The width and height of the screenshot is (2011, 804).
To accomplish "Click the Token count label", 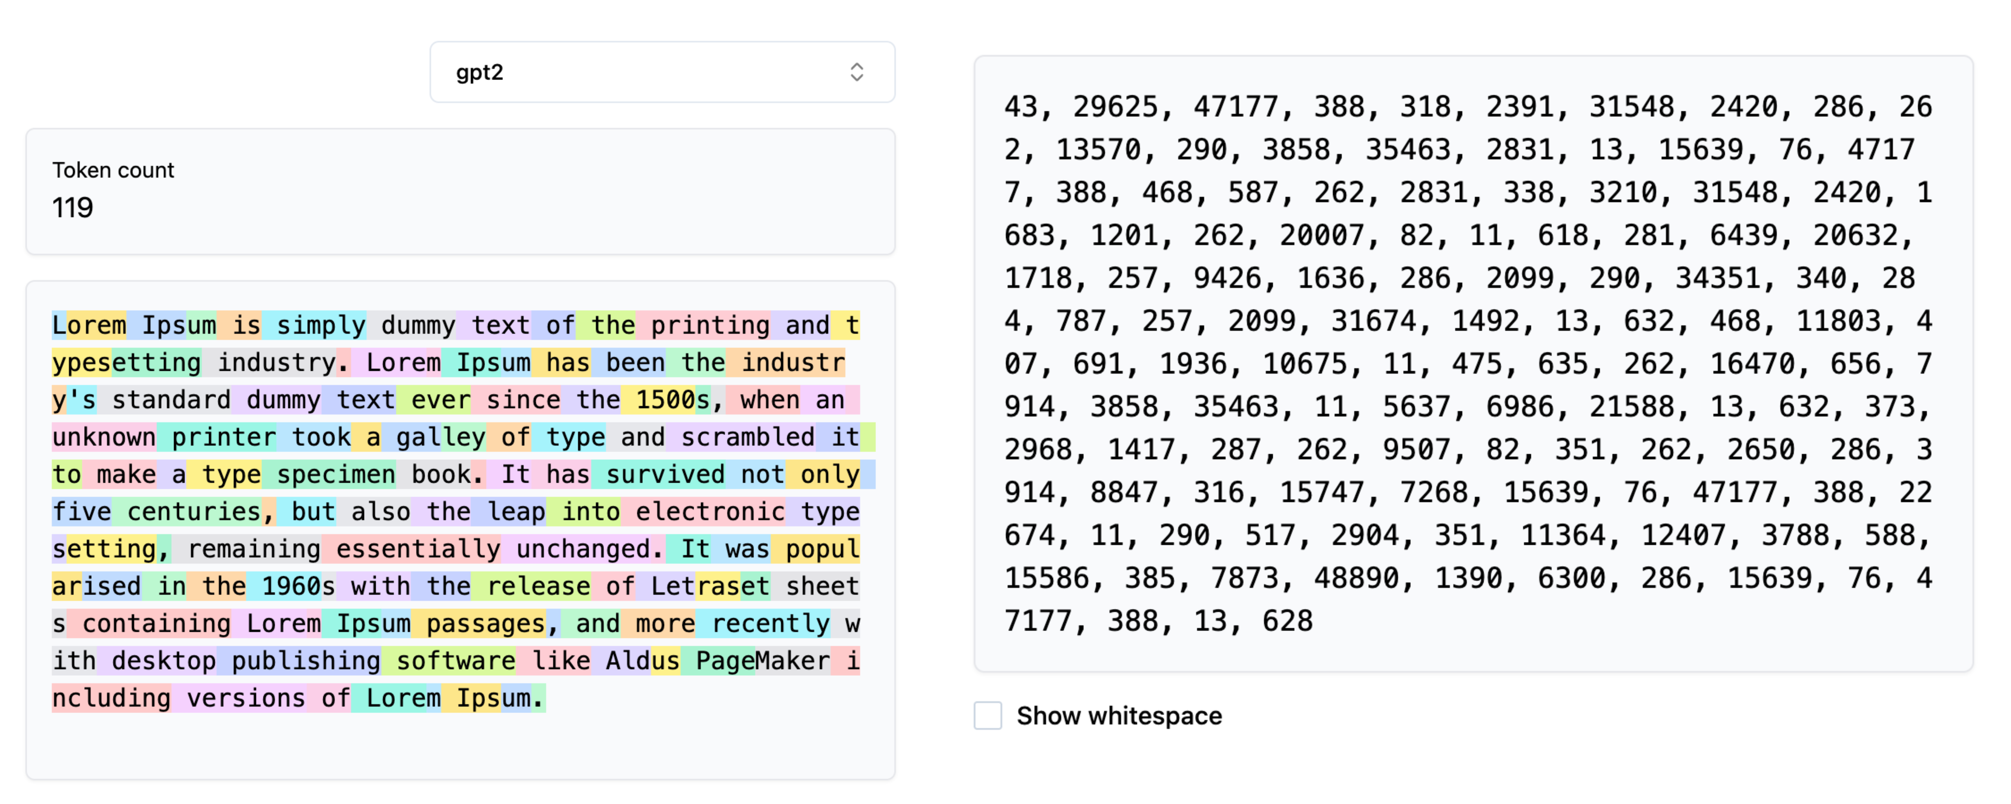I will coord(113,170).
